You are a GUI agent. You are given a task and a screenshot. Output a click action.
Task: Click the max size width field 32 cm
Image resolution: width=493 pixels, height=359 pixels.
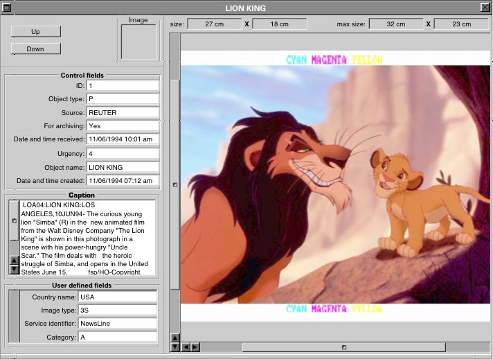[x=396, y=24]
